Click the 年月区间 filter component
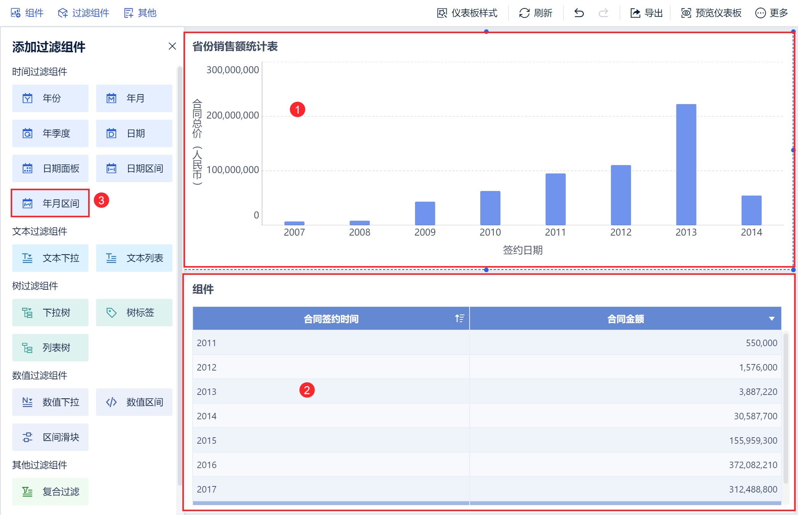The image size is (798, 515). 50,203
